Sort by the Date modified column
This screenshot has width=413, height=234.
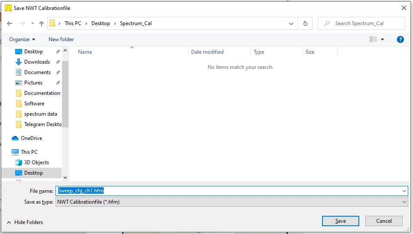(x=219, y=52)
